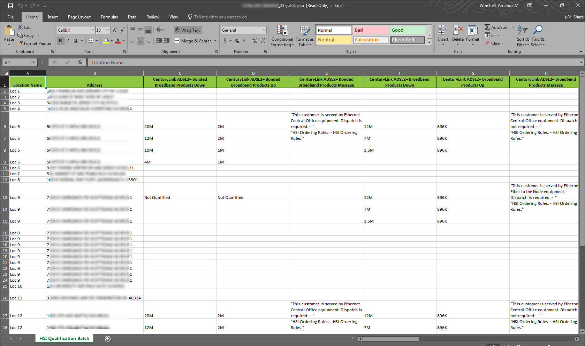Add a new sheet with plus icon

click(x=108, y=339)
